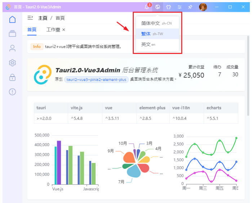Click the 待办 count 7
This screenshot has width=252, height=203.
click(220, 74)
